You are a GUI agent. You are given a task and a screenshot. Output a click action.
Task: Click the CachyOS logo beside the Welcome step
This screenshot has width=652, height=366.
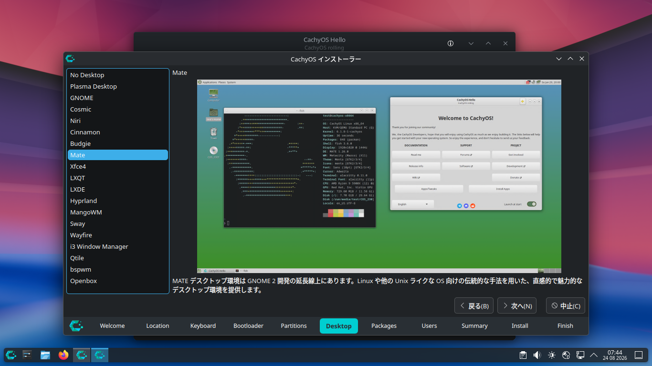click(x=76, y=325)
